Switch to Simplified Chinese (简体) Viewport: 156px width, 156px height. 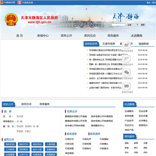tap(148, 3)
